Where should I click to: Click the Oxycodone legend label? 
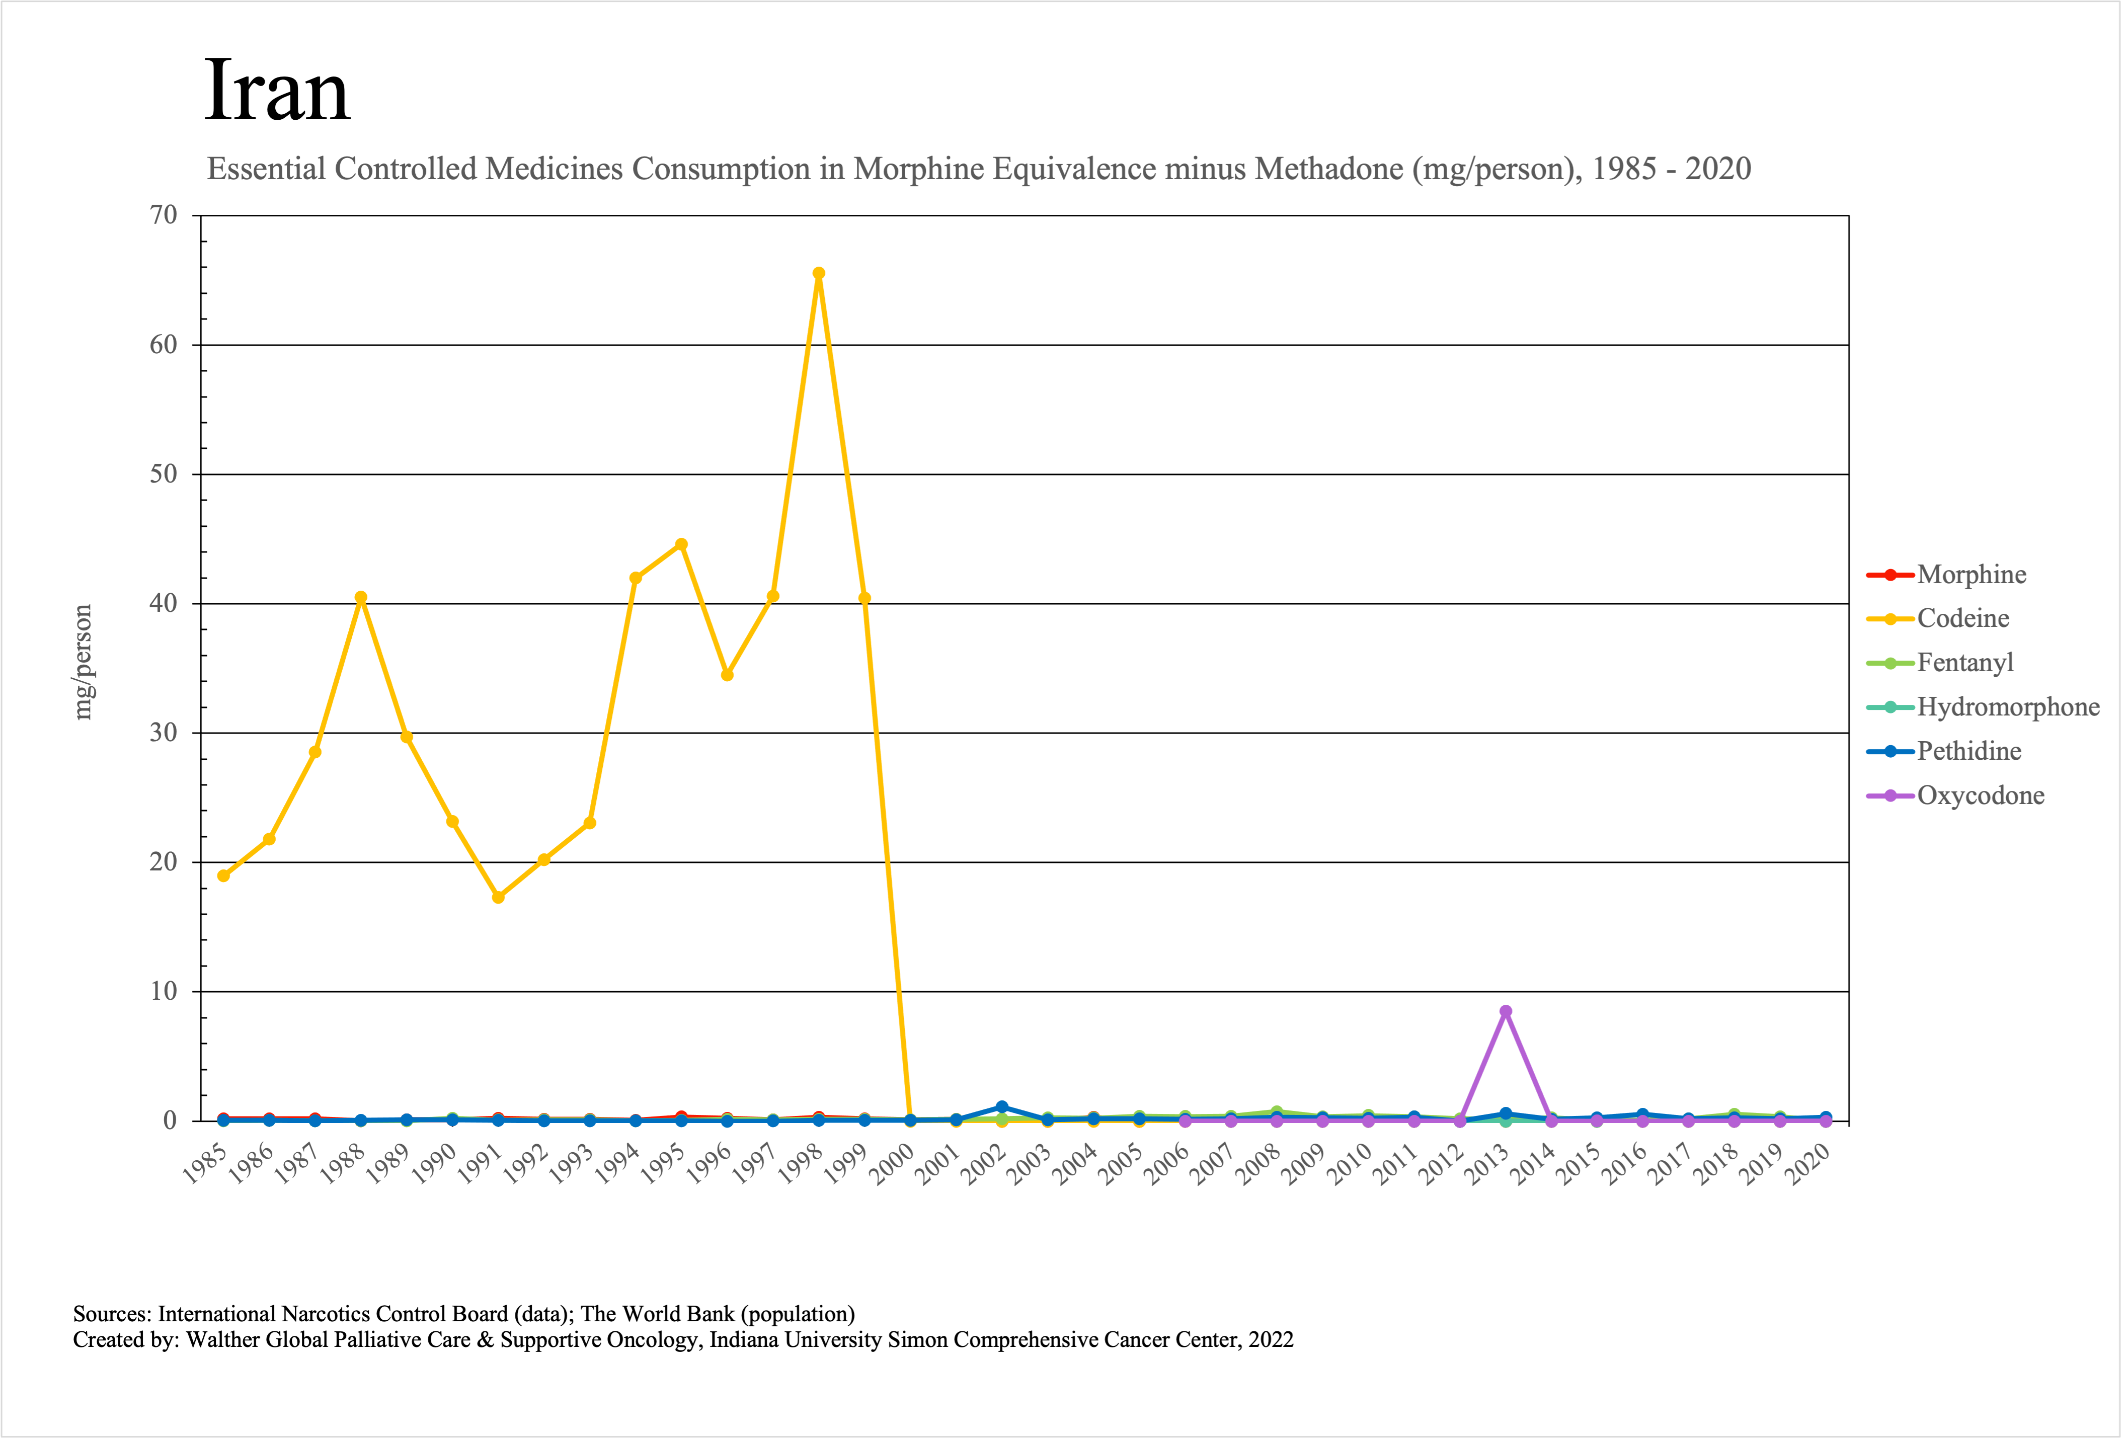click(1980, 796)
